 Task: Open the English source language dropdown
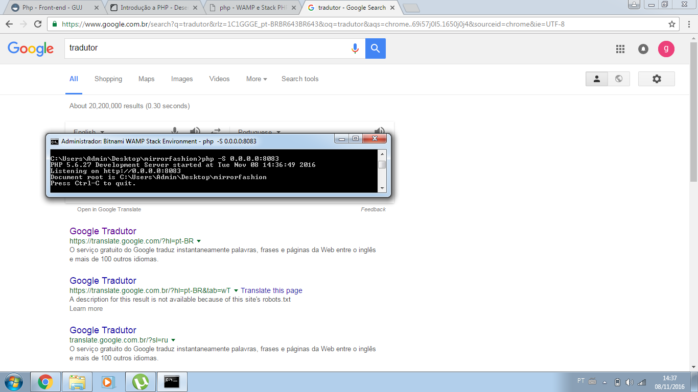click(x=89, y=131)
